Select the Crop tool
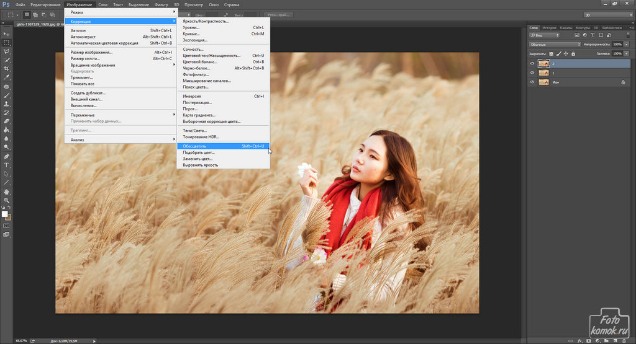Viewport: 636px width, 344px height. [6, 69]
